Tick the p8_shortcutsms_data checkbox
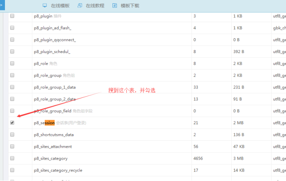The width and height of the screenshot is (286, 181). [12, 135]
